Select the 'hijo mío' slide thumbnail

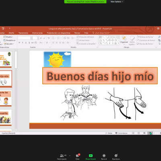click(6, 79)
